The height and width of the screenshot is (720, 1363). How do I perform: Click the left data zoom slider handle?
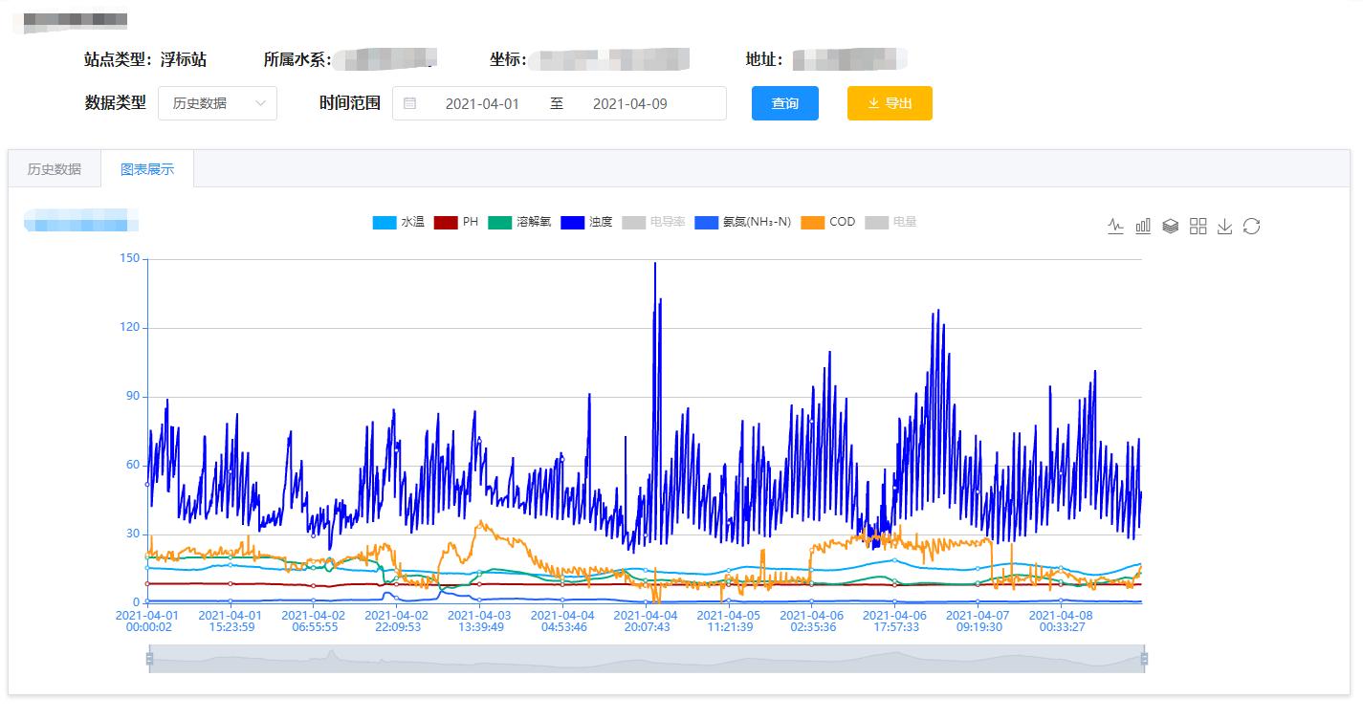click(x=149, y=659)
